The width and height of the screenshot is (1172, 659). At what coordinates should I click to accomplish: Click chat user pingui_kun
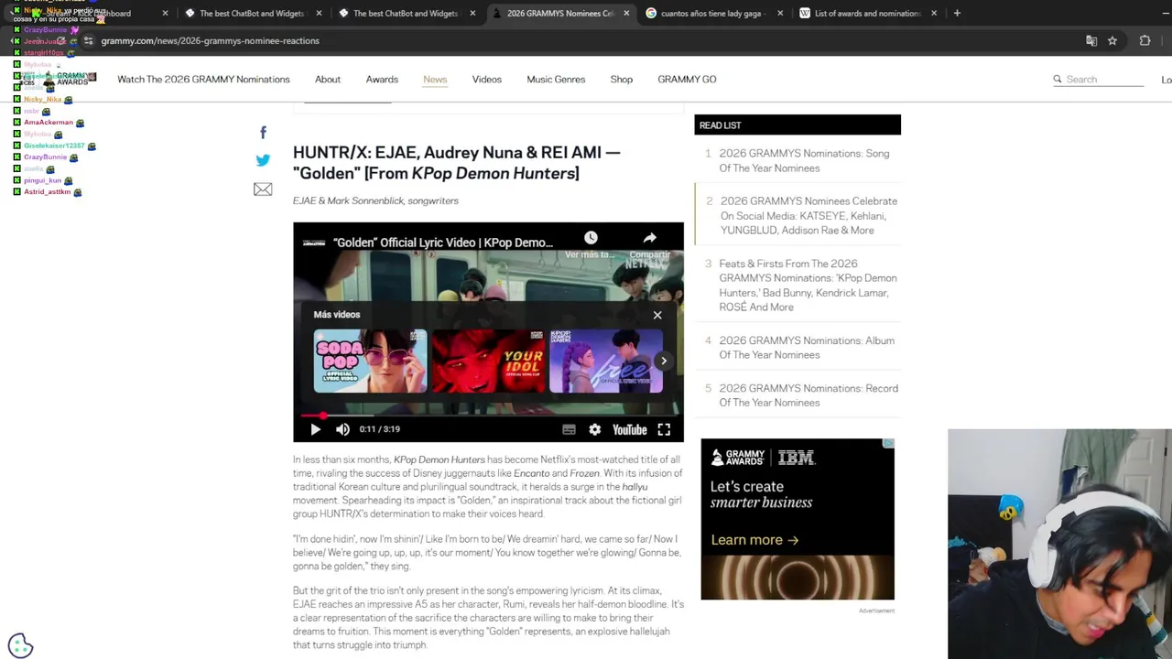pyautogui.click(x=42, y=180)
